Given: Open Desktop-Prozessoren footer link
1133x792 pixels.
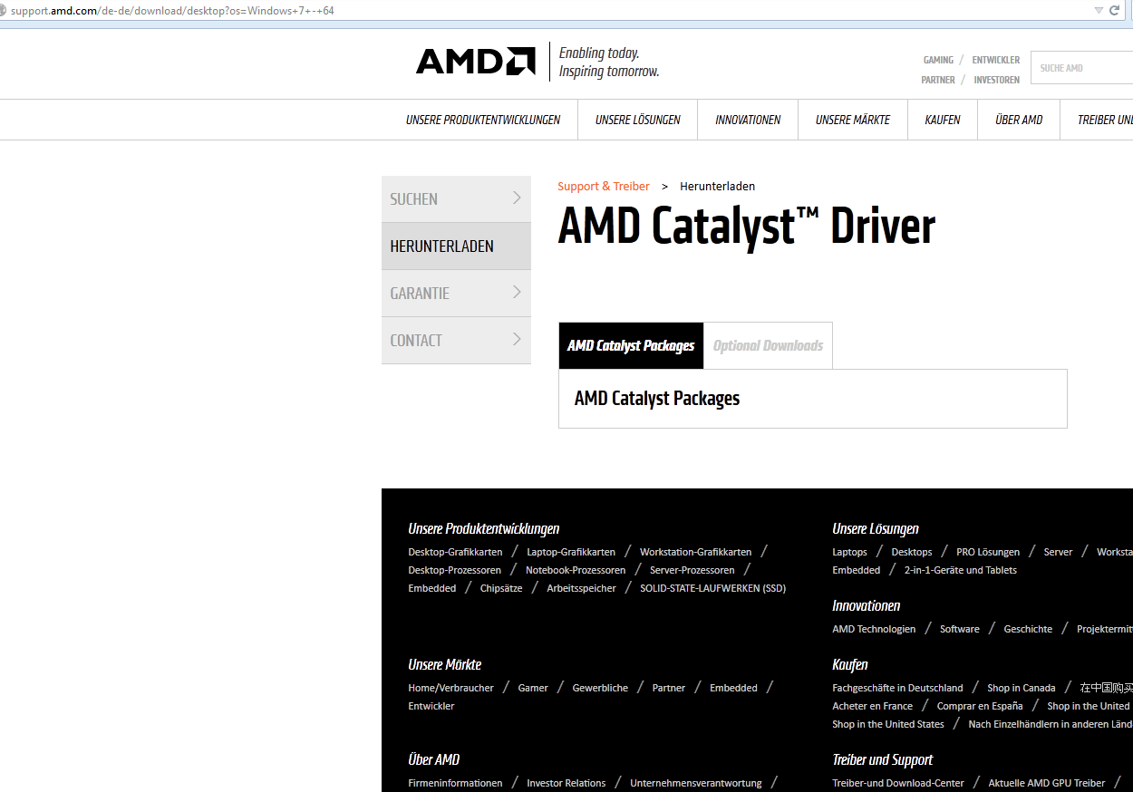Looking at the screenshot, I should tap(454, 570).
